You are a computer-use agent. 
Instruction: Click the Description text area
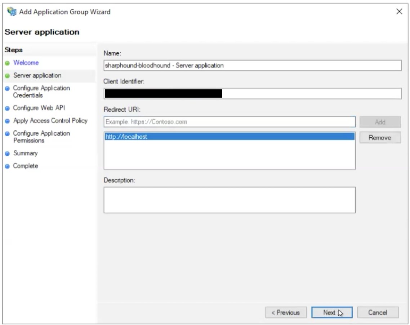click(229, 200)
